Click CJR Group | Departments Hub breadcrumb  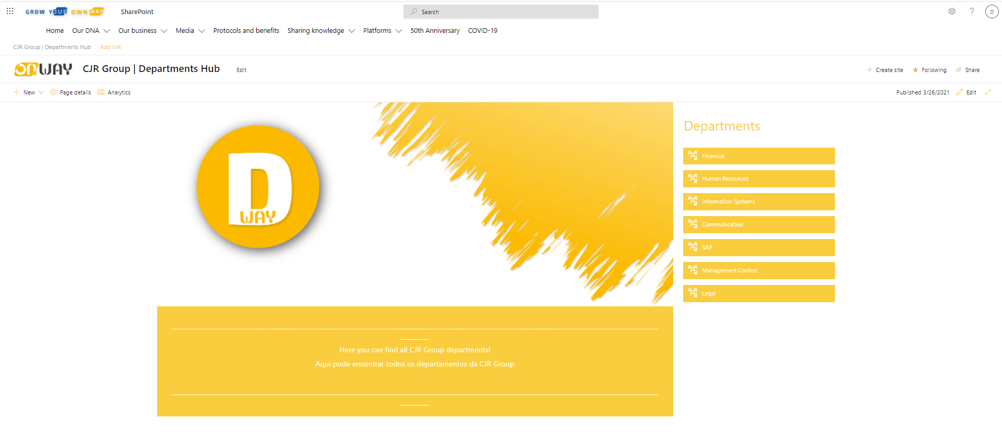tap(52, 47)
